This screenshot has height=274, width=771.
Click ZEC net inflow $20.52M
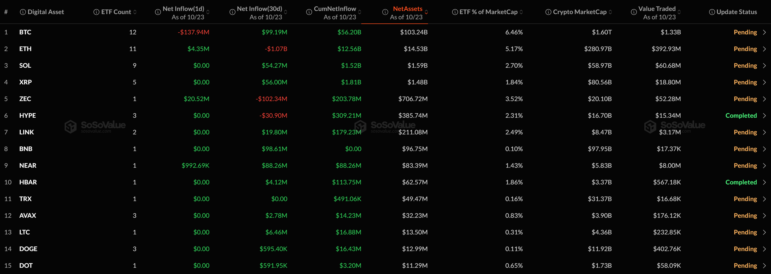(196, 99)
